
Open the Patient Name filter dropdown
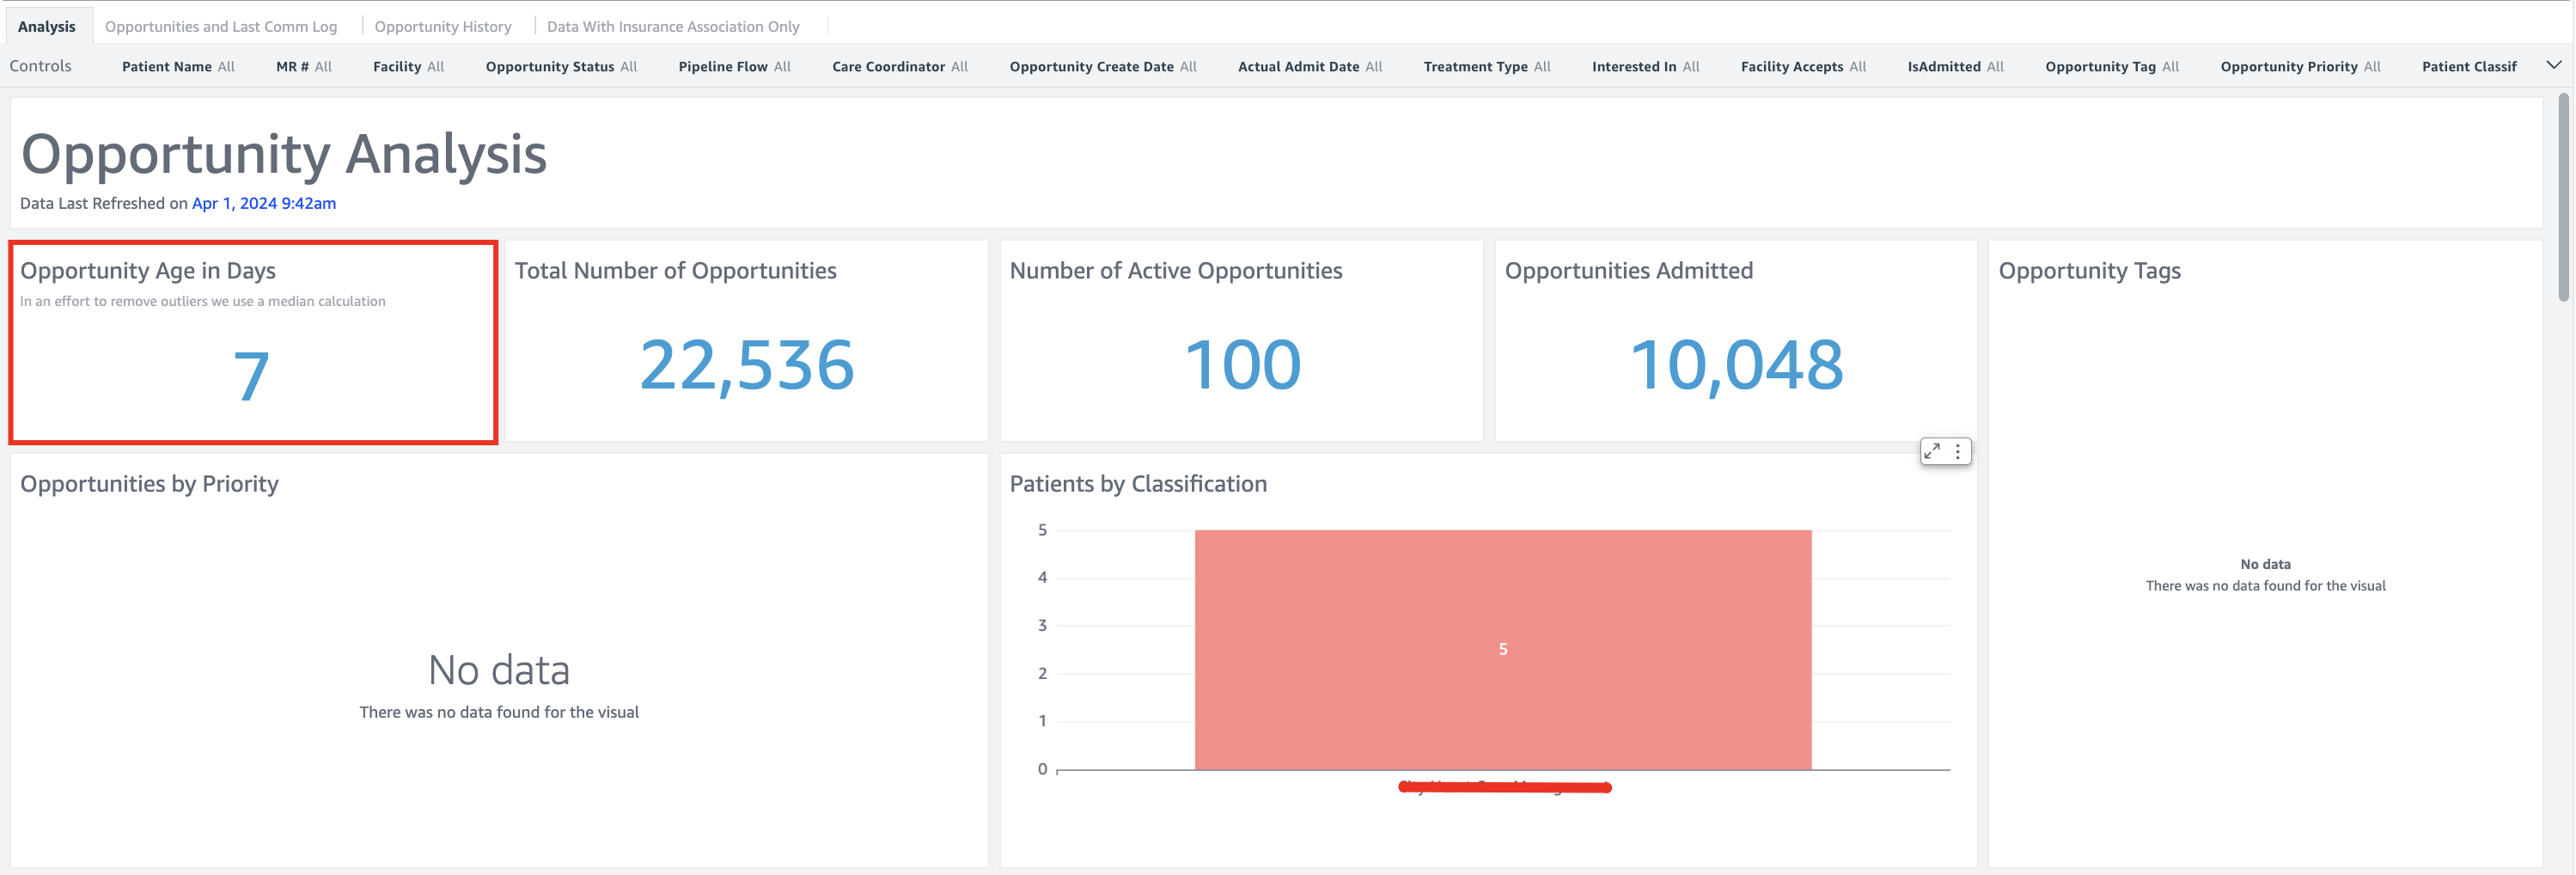click(178, 66)
